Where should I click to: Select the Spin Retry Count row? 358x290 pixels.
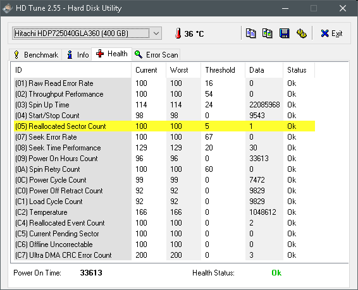pyautogui.click(x=164, y=169)
